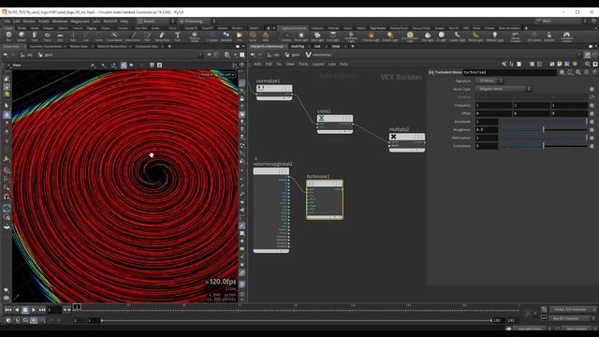Click the first Frequency value field

click(x=493, y=105)
